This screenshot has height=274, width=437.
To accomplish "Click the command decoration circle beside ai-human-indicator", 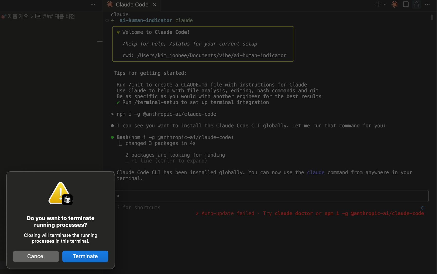I will coord(107,21).
